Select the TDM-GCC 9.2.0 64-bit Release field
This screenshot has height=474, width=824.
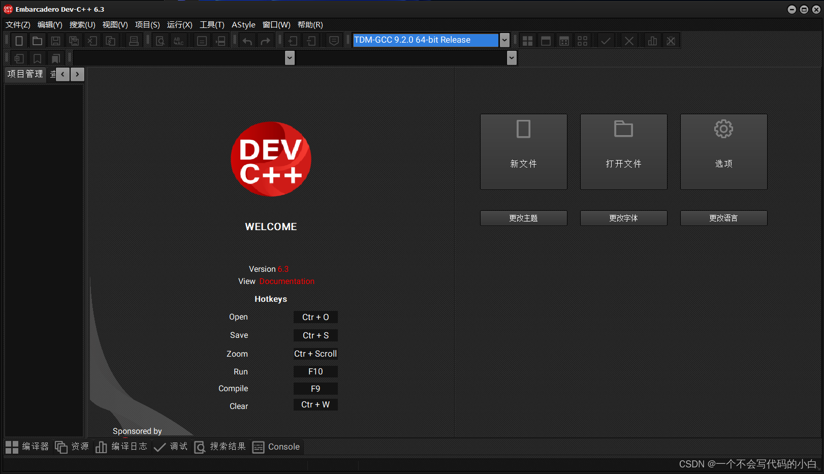pyautogui.click(x=426, y=40)
